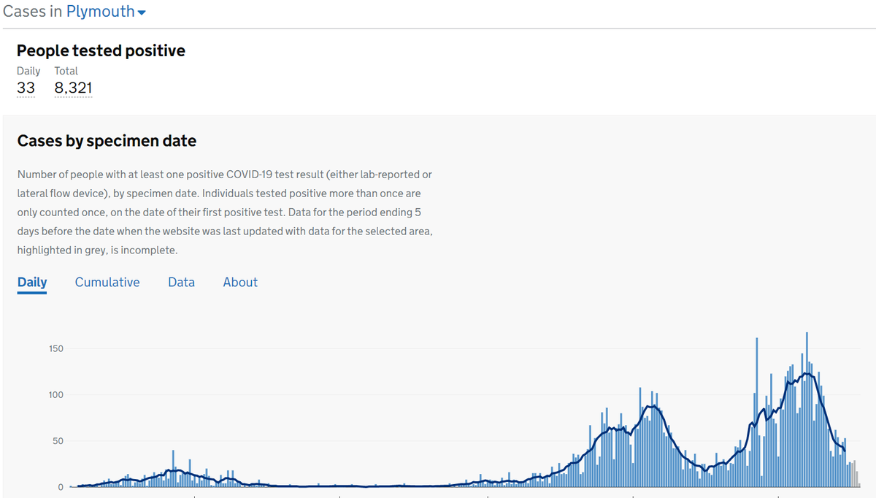This screenshot has height=498, width=876.
Task: Click the 50 y-axis label
Action: pyautogui.click(x=58, y=441)
